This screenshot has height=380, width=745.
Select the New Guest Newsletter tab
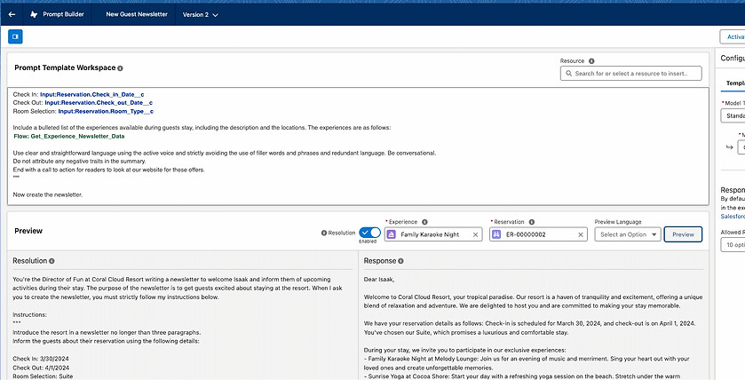click(137, 15)
